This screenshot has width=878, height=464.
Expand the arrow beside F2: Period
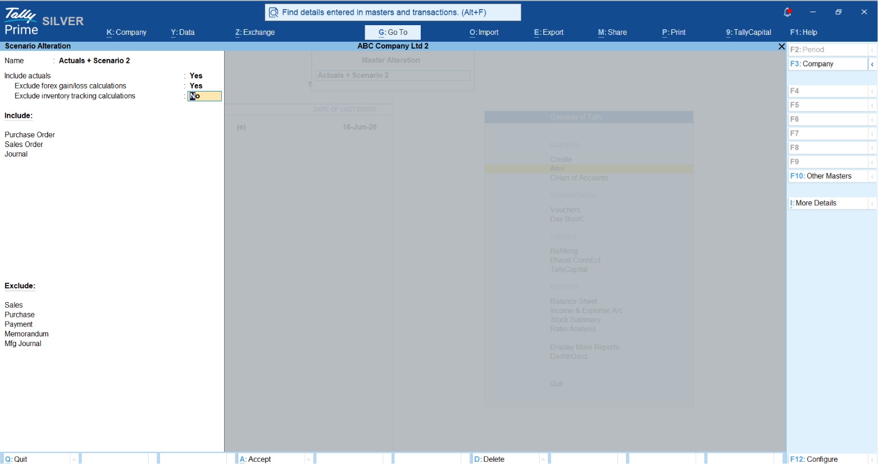pyautogui.click(x=872, y=50)
